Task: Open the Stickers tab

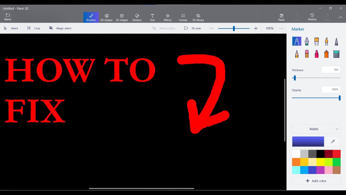Action: [x=137, y=17]
